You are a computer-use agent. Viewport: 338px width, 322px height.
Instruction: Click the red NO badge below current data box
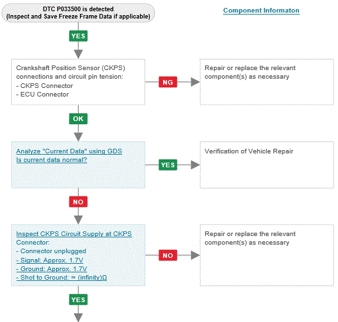[78, 202]
